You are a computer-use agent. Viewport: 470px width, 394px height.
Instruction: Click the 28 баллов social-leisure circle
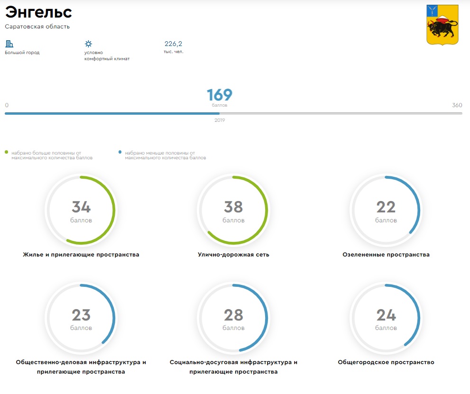coord(233,318)
